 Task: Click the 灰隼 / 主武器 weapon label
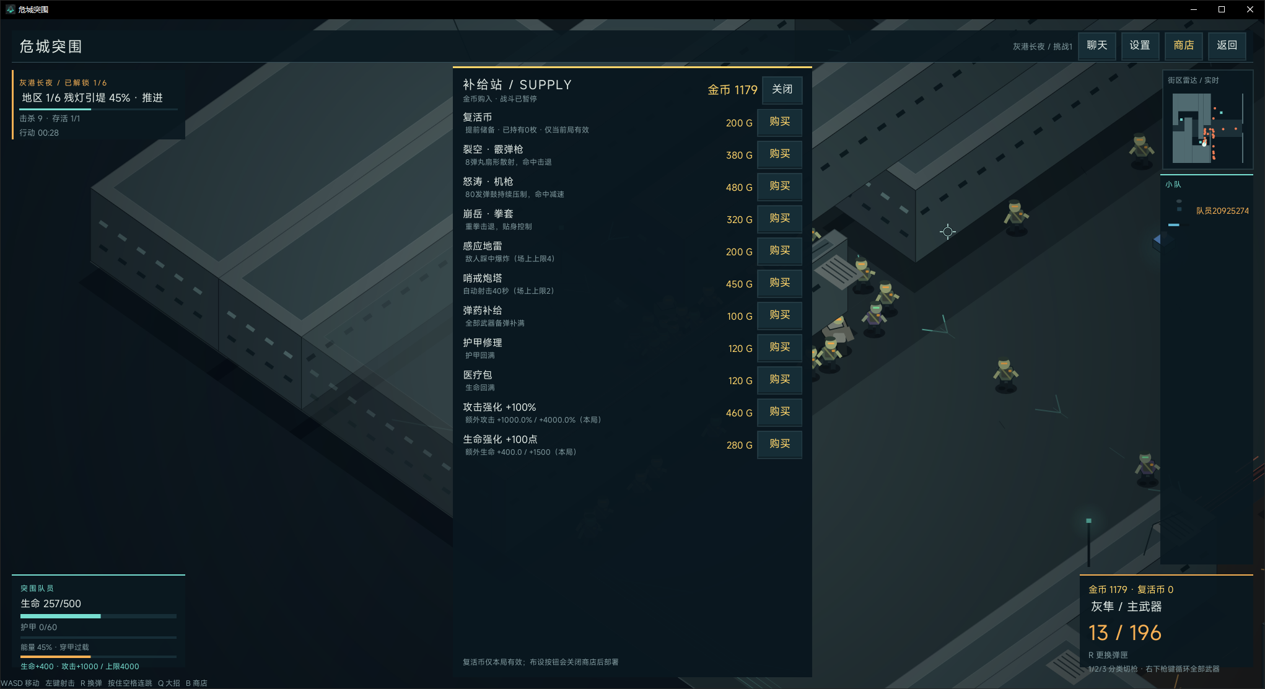1126,607
